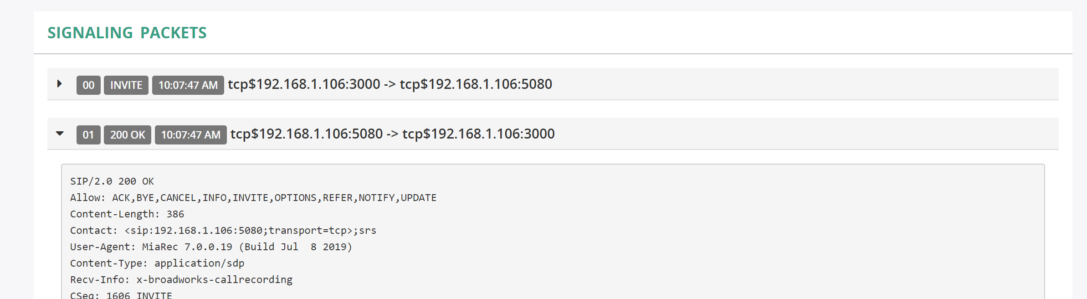1087x299 pixels.
Task: Click the 10:07:47 AM badge on INVITE row
Action: [x=188, y=85]
